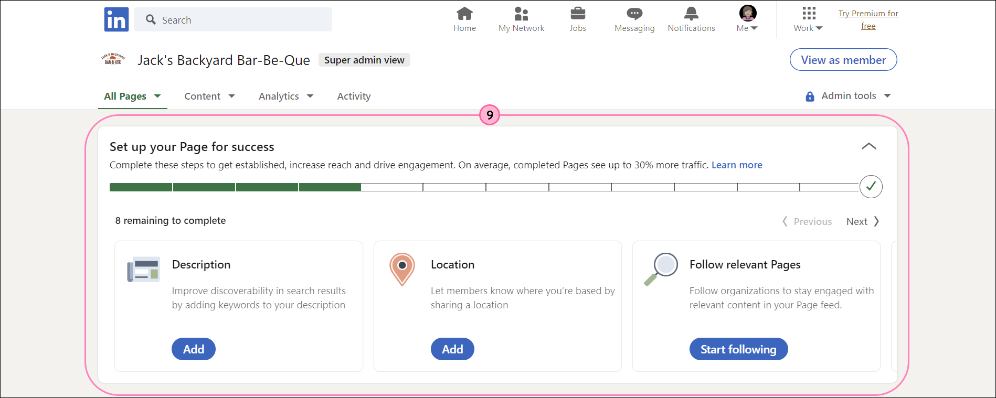Click 'Set up your Page for success' heading
Image resolution: width=996 pixels, height=398 pixels.
point(192,147)
